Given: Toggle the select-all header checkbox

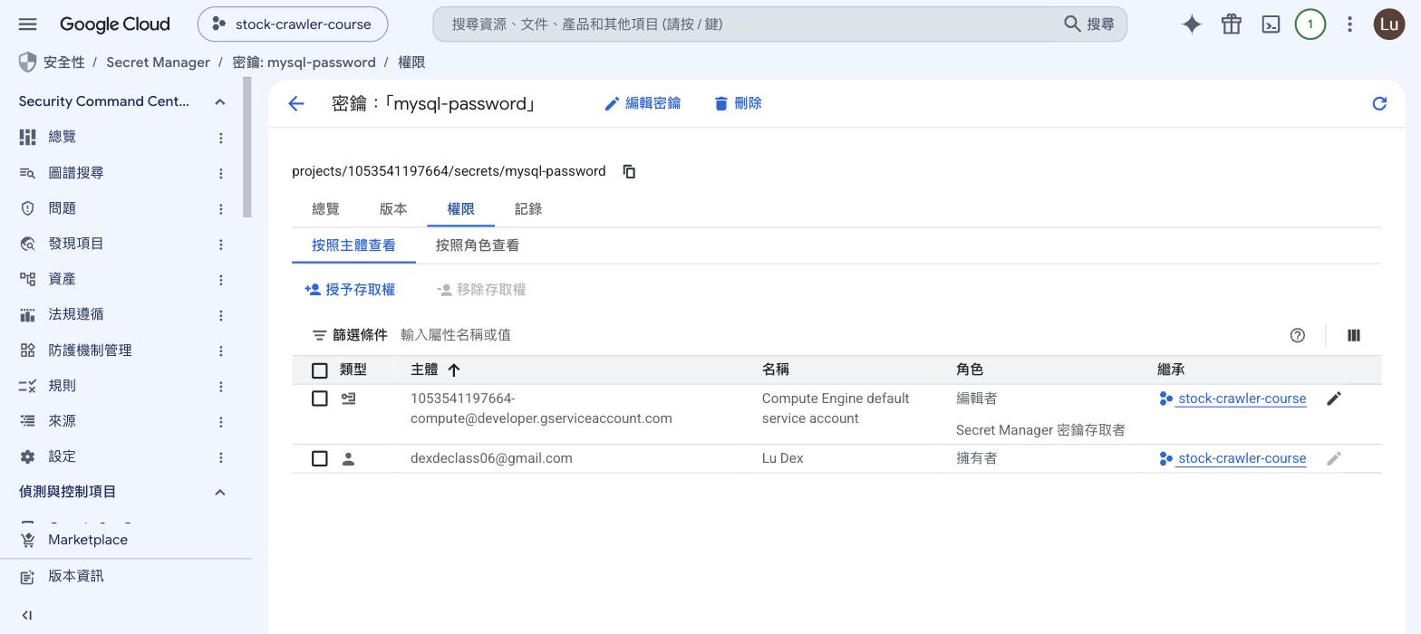Looking at the screenshot, I should point(319,370).
